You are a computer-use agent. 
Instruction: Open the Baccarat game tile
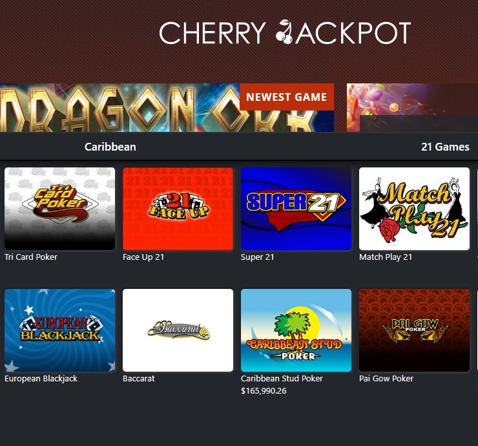click(178, 330)
